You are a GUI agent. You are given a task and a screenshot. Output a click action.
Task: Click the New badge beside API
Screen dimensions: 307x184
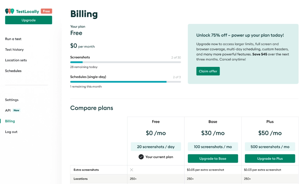(x=17, y=110)
